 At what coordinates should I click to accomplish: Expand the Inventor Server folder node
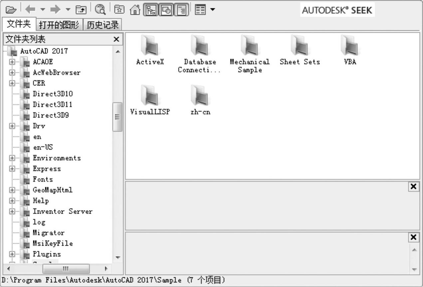click(12, 211)
